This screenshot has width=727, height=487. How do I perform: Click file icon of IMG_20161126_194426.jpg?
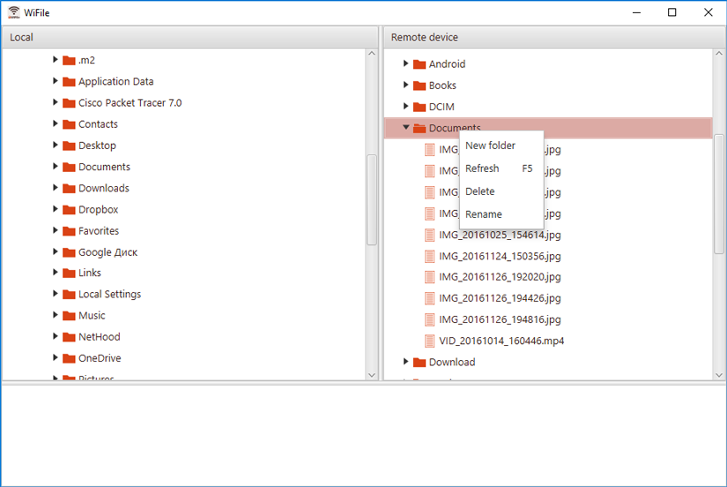click(x=430, y=298)
